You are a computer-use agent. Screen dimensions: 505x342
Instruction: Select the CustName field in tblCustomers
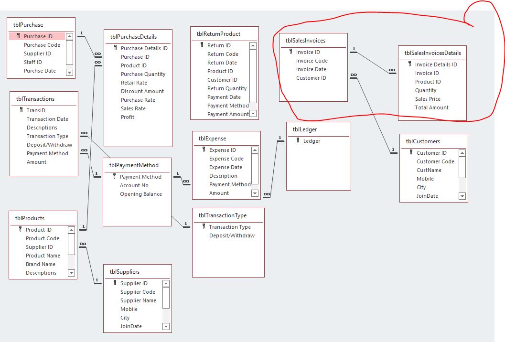pyautogui.click(x=429, y=170)
